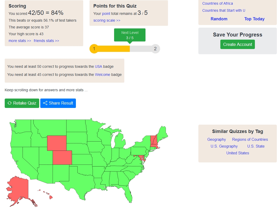The image size is (280, 219).
Task: Open the more stats link
Action: click(x=20, y=41)
